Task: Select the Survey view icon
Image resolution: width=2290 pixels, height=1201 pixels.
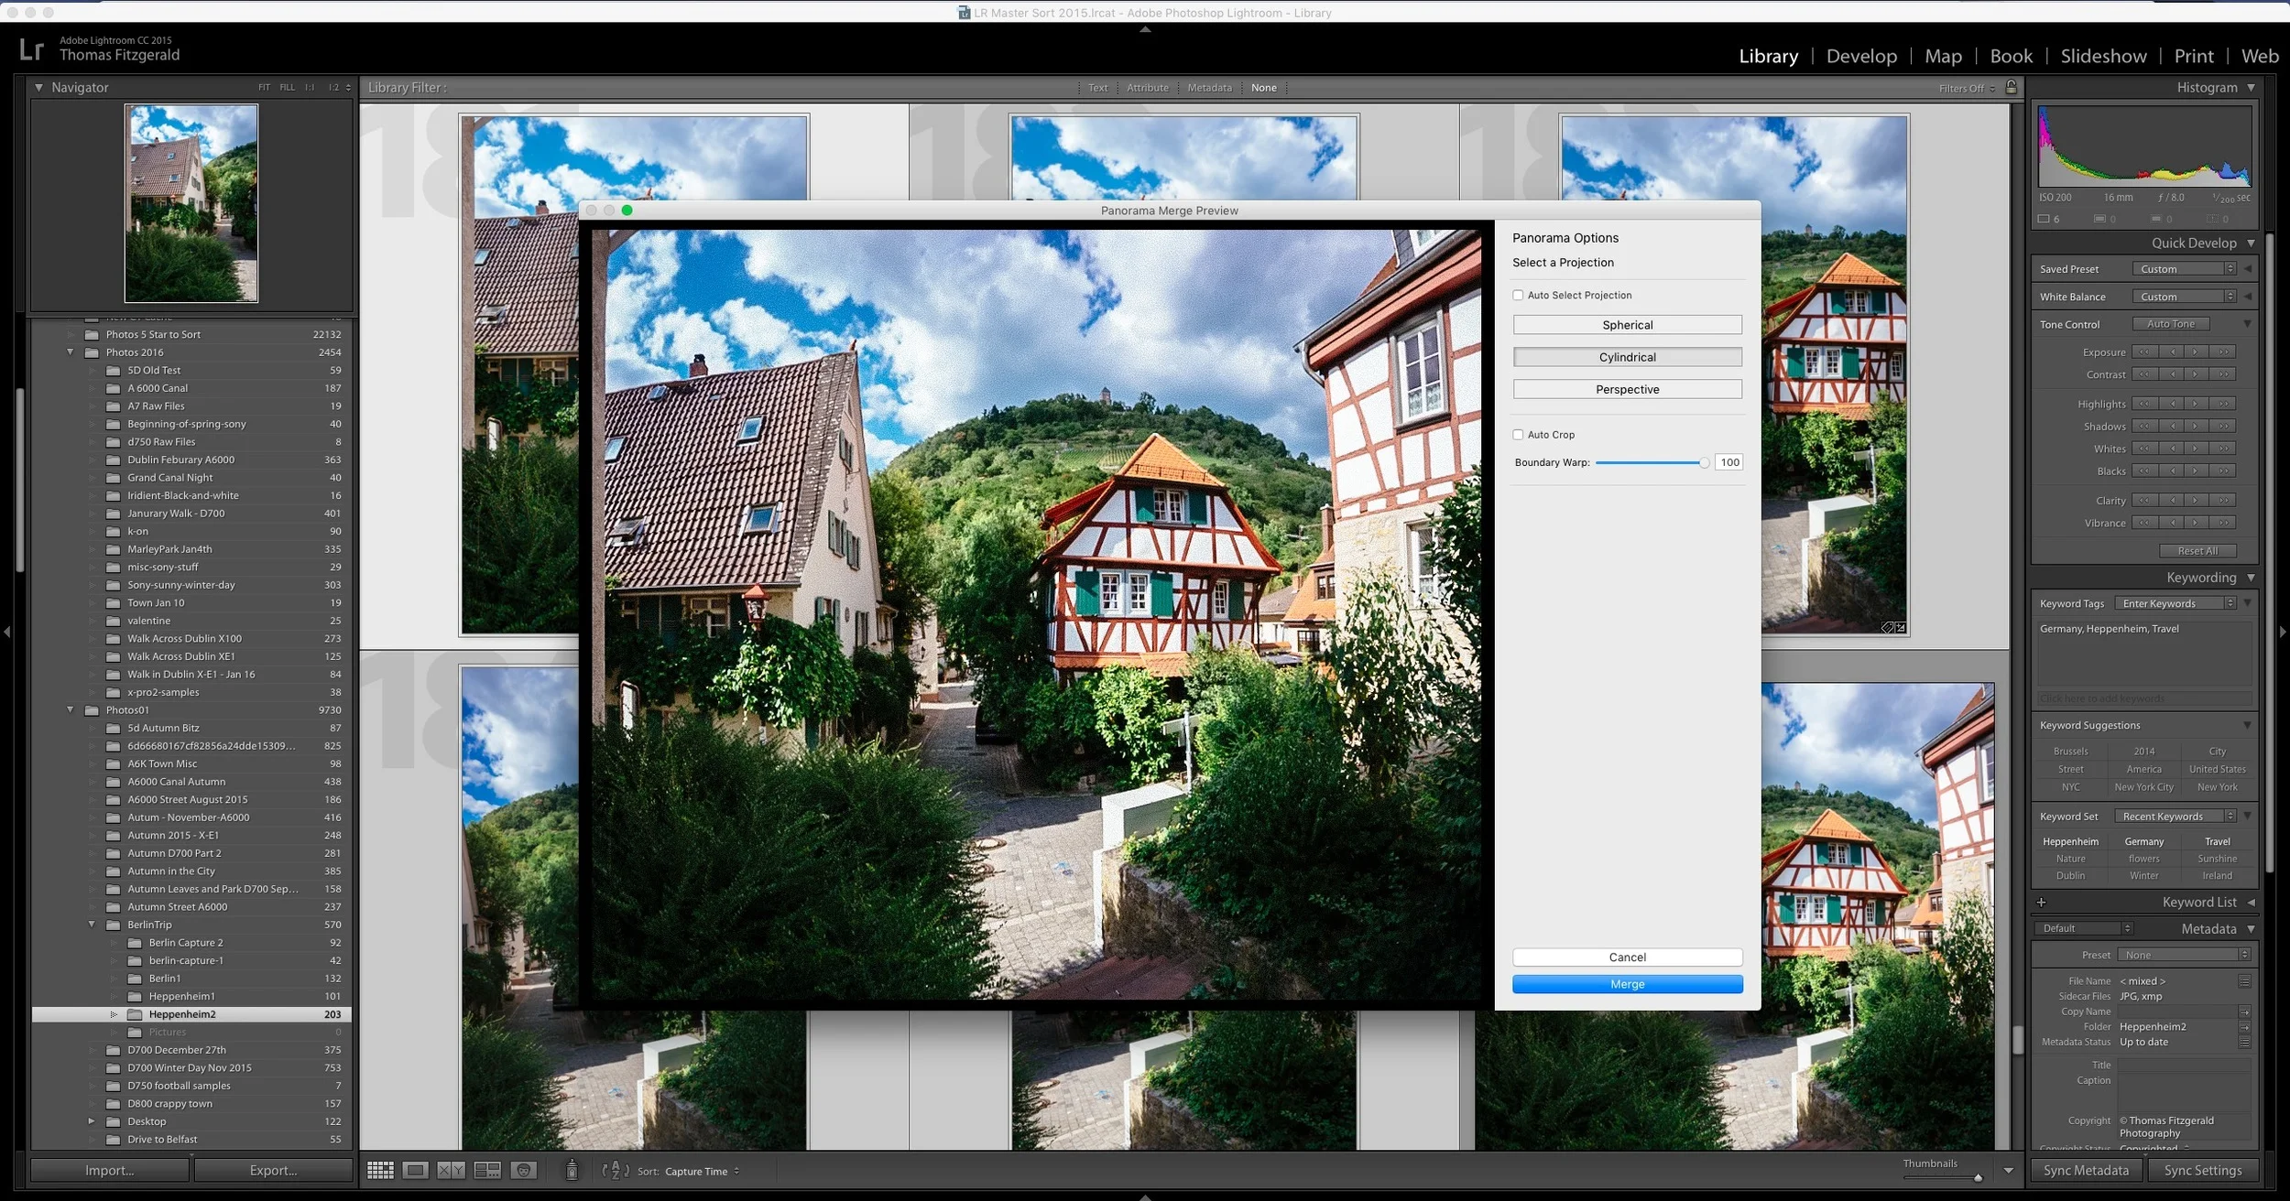Action: tap(487, 1171)
